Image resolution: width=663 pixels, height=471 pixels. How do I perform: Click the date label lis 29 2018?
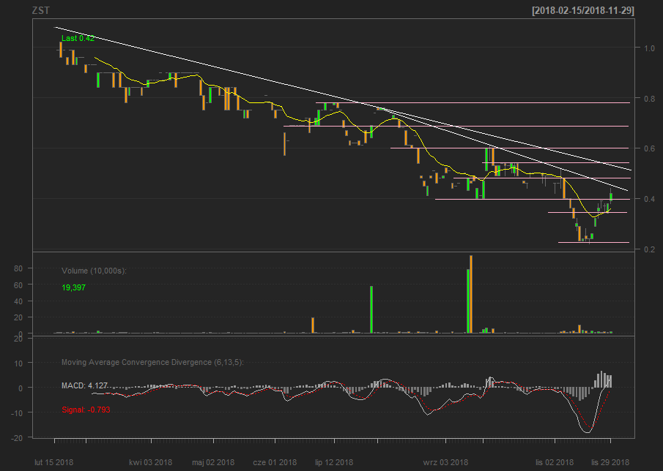[x=610, y=462]
